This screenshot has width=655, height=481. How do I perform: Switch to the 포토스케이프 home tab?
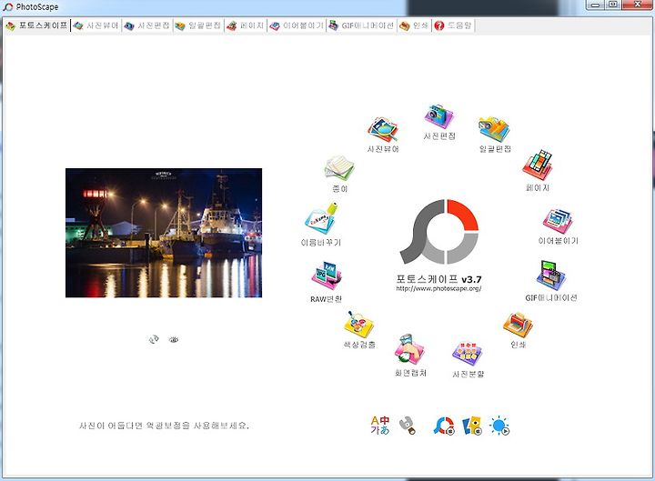click(36, 25)
